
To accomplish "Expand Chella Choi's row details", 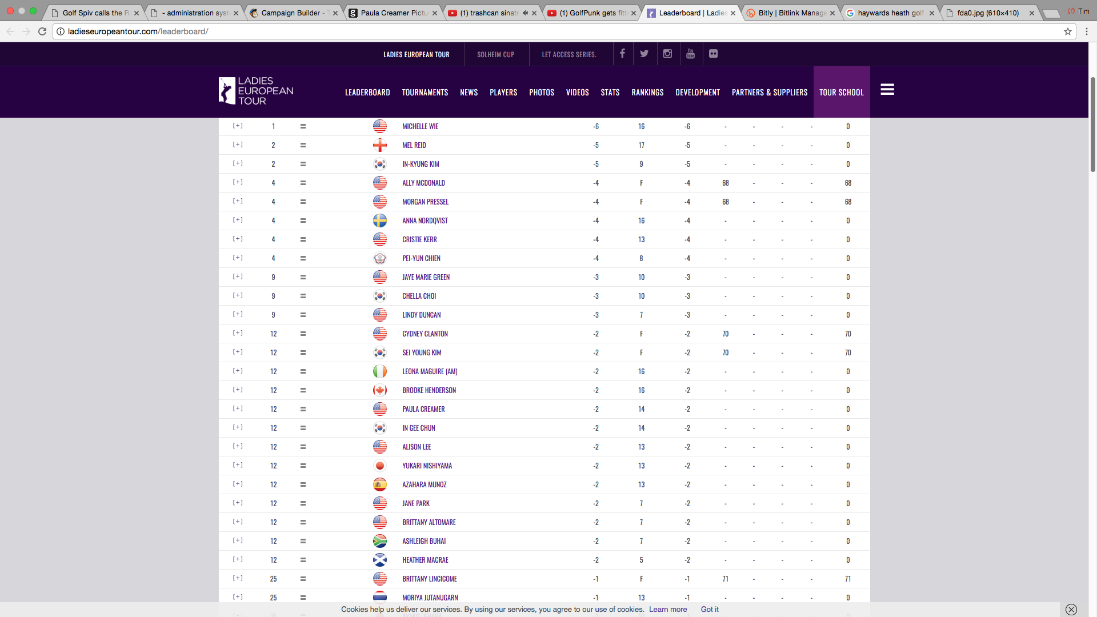I will [x=238, y=295].
